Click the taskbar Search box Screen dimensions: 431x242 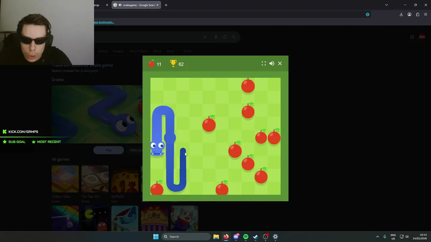[x=186, y=237]
